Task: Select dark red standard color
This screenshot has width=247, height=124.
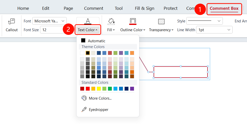Action: coord(82,89)
